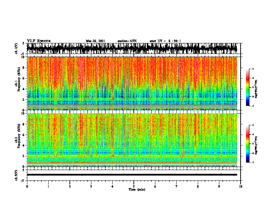Click the "8" tick on the time axis
Viewport: 271px width, 209px height.
(x=198, y=186)
